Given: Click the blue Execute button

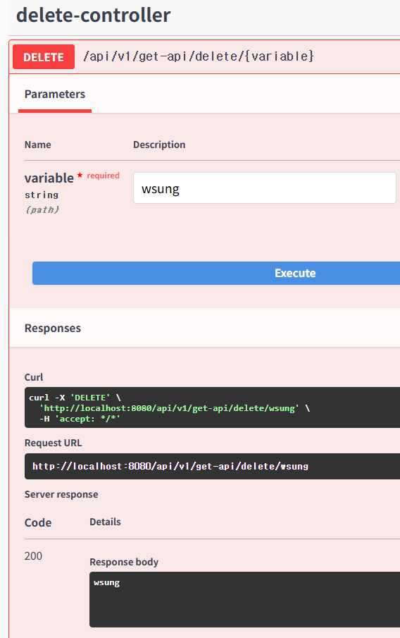Looking at the screenshot, I should click(x=216, y=273).
